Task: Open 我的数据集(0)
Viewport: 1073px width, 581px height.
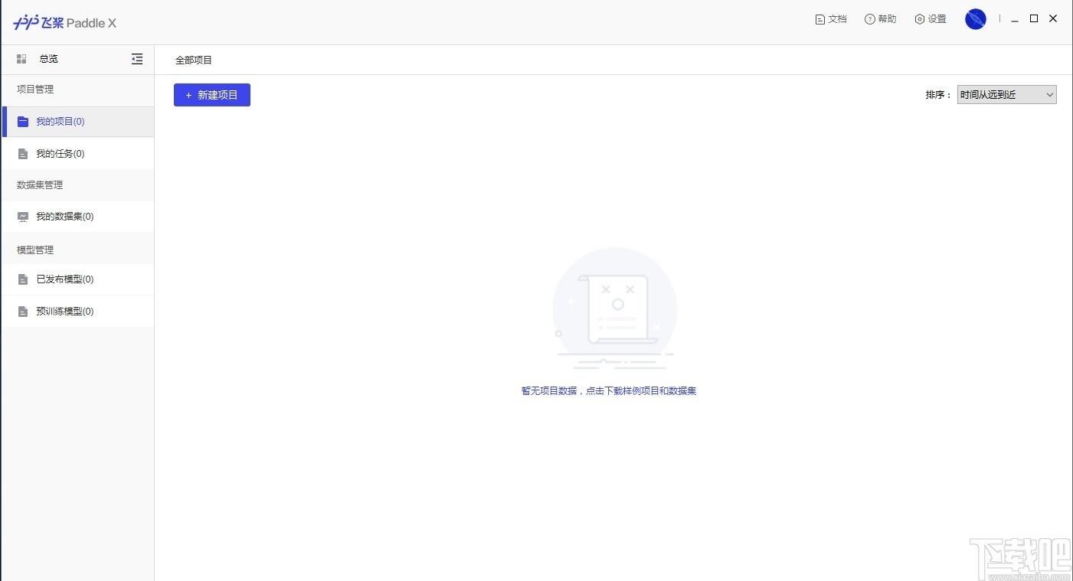Action: (77, 217)
